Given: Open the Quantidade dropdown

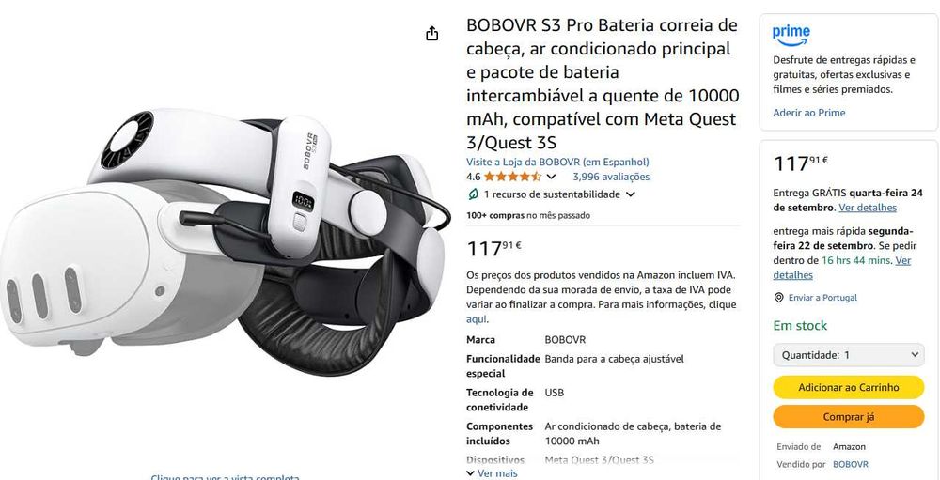Looking at the screenshot, I should (x=848, y=355).
